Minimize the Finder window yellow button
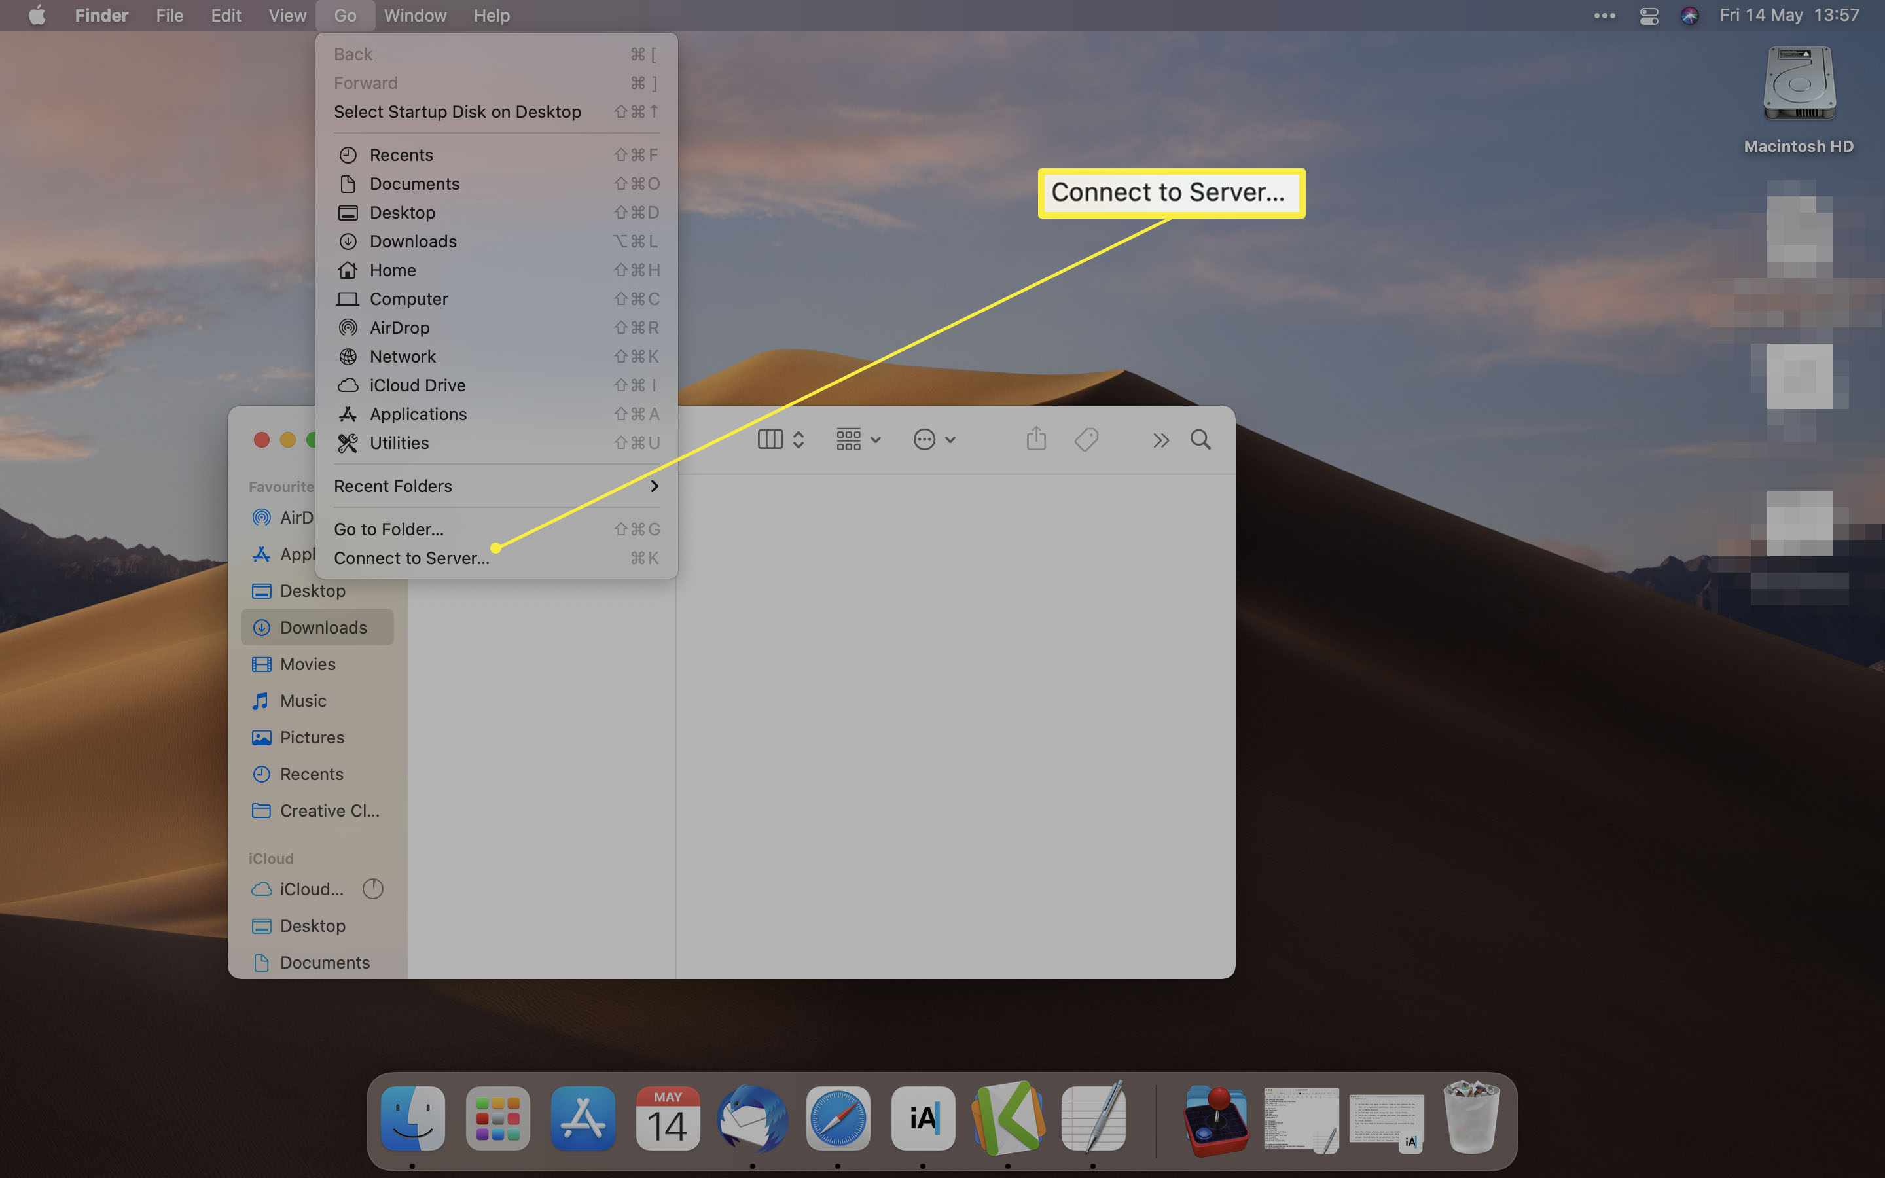This screenshot has width=1885, height=1178. 287,439
